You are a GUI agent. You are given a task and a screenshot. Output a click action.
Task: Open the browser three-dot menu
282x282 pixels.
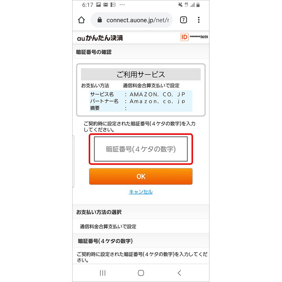[x=199, y=20]
